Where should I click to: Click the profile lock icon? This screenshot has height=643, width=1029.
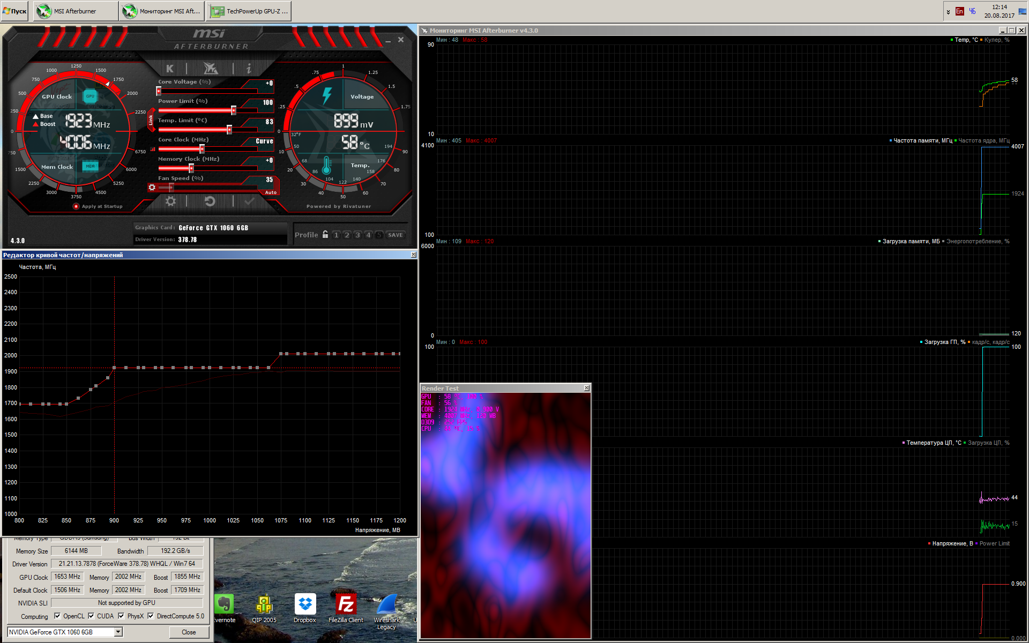(x=325, y=235)
